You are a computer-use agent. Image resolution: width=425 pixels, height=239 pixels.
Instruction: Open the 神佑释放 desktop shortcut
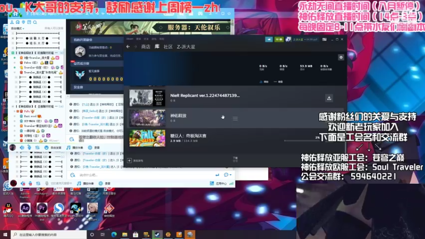(109, 210)
